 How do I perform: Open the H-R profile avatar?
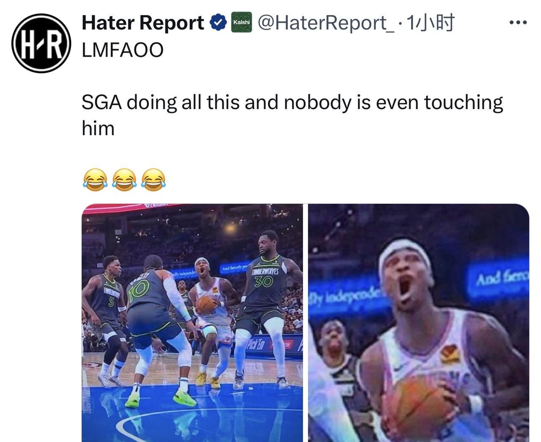(x=41, y=43)
